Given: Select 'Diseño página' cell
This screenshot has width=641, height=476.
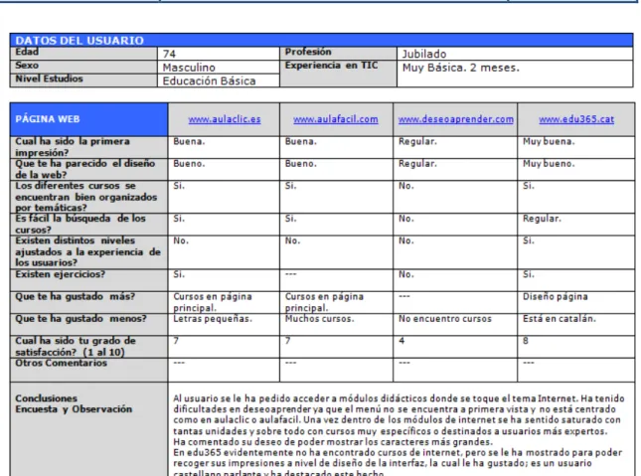Looking at the screenshot, I should pyautogui.click(x=555, y=296).
